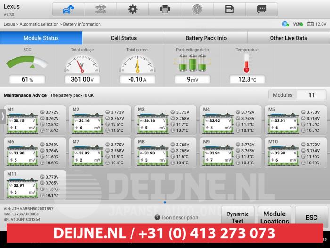Open Battery Pack Info tab
This screenshot has height=248, width=330.
(x=206, y=38)
